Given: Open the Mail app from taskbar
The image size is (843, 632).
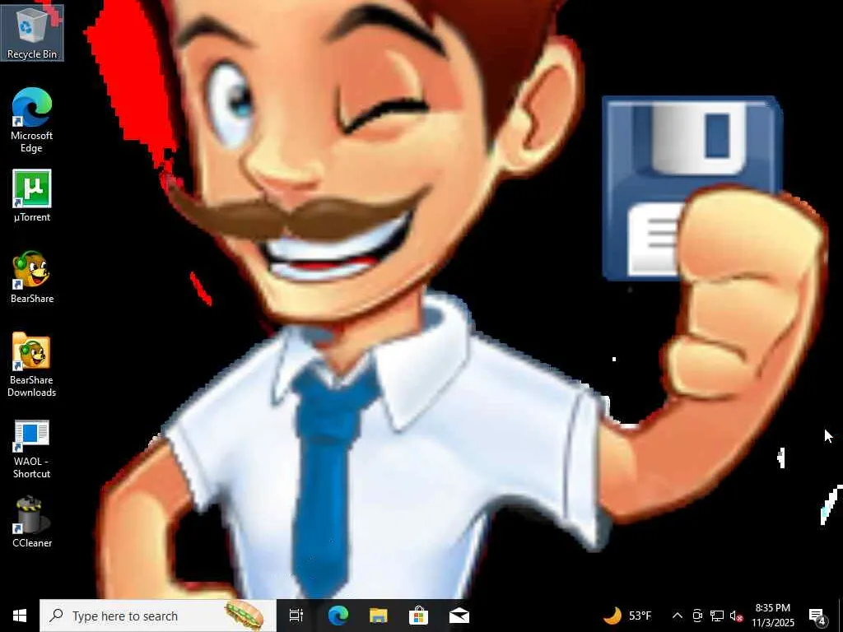Looking at the screenshot, I should [459, 616].
